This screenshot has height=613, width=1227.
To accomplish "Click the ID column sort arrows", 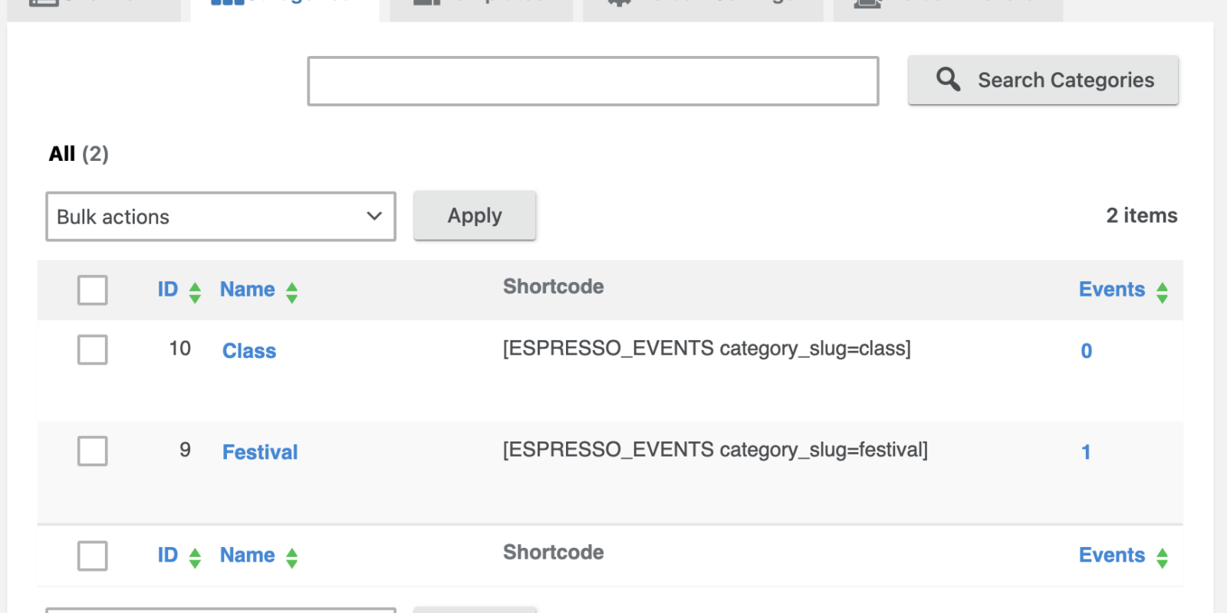I will [195, 290].
